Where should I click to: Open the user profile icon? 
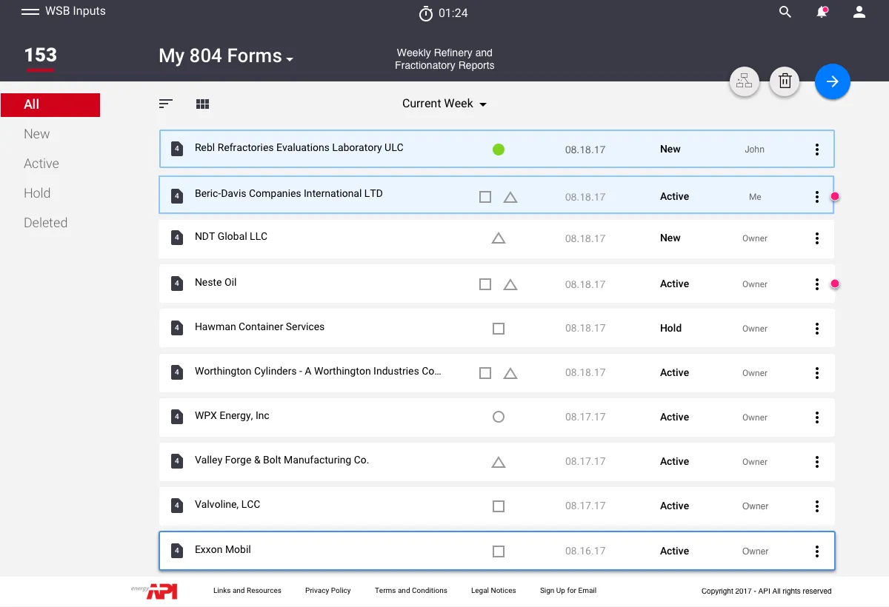coord(859,12)
